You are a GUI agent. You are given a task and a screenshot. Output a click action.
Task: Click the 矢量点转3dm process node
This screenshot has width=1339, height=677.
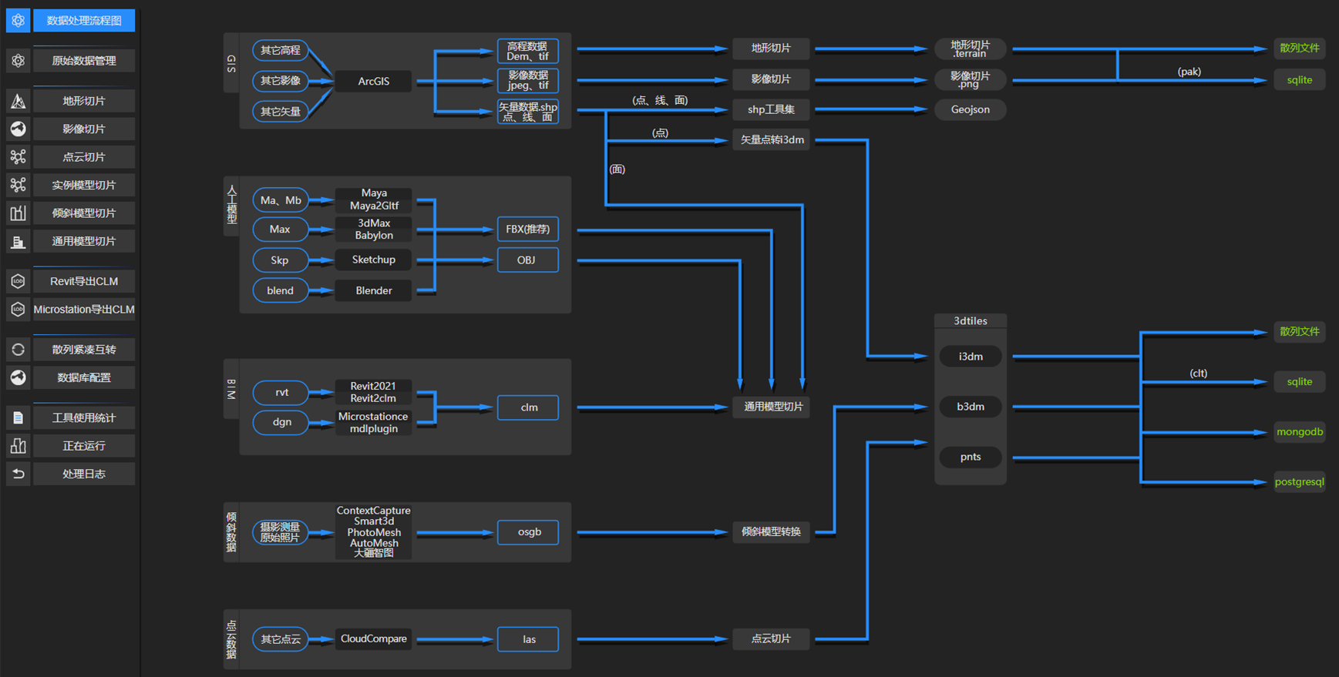pos(771,140)
